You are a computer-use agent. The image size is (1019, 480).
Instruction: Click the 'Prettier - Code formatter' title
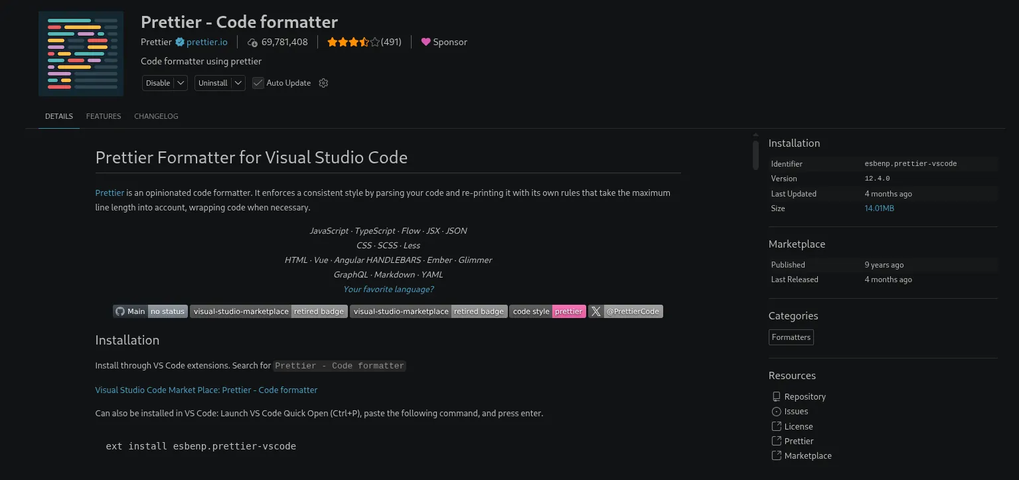240,22
